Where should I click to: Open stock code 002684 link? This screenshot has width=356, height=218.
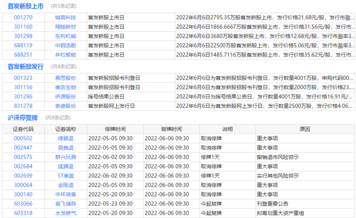23,166
